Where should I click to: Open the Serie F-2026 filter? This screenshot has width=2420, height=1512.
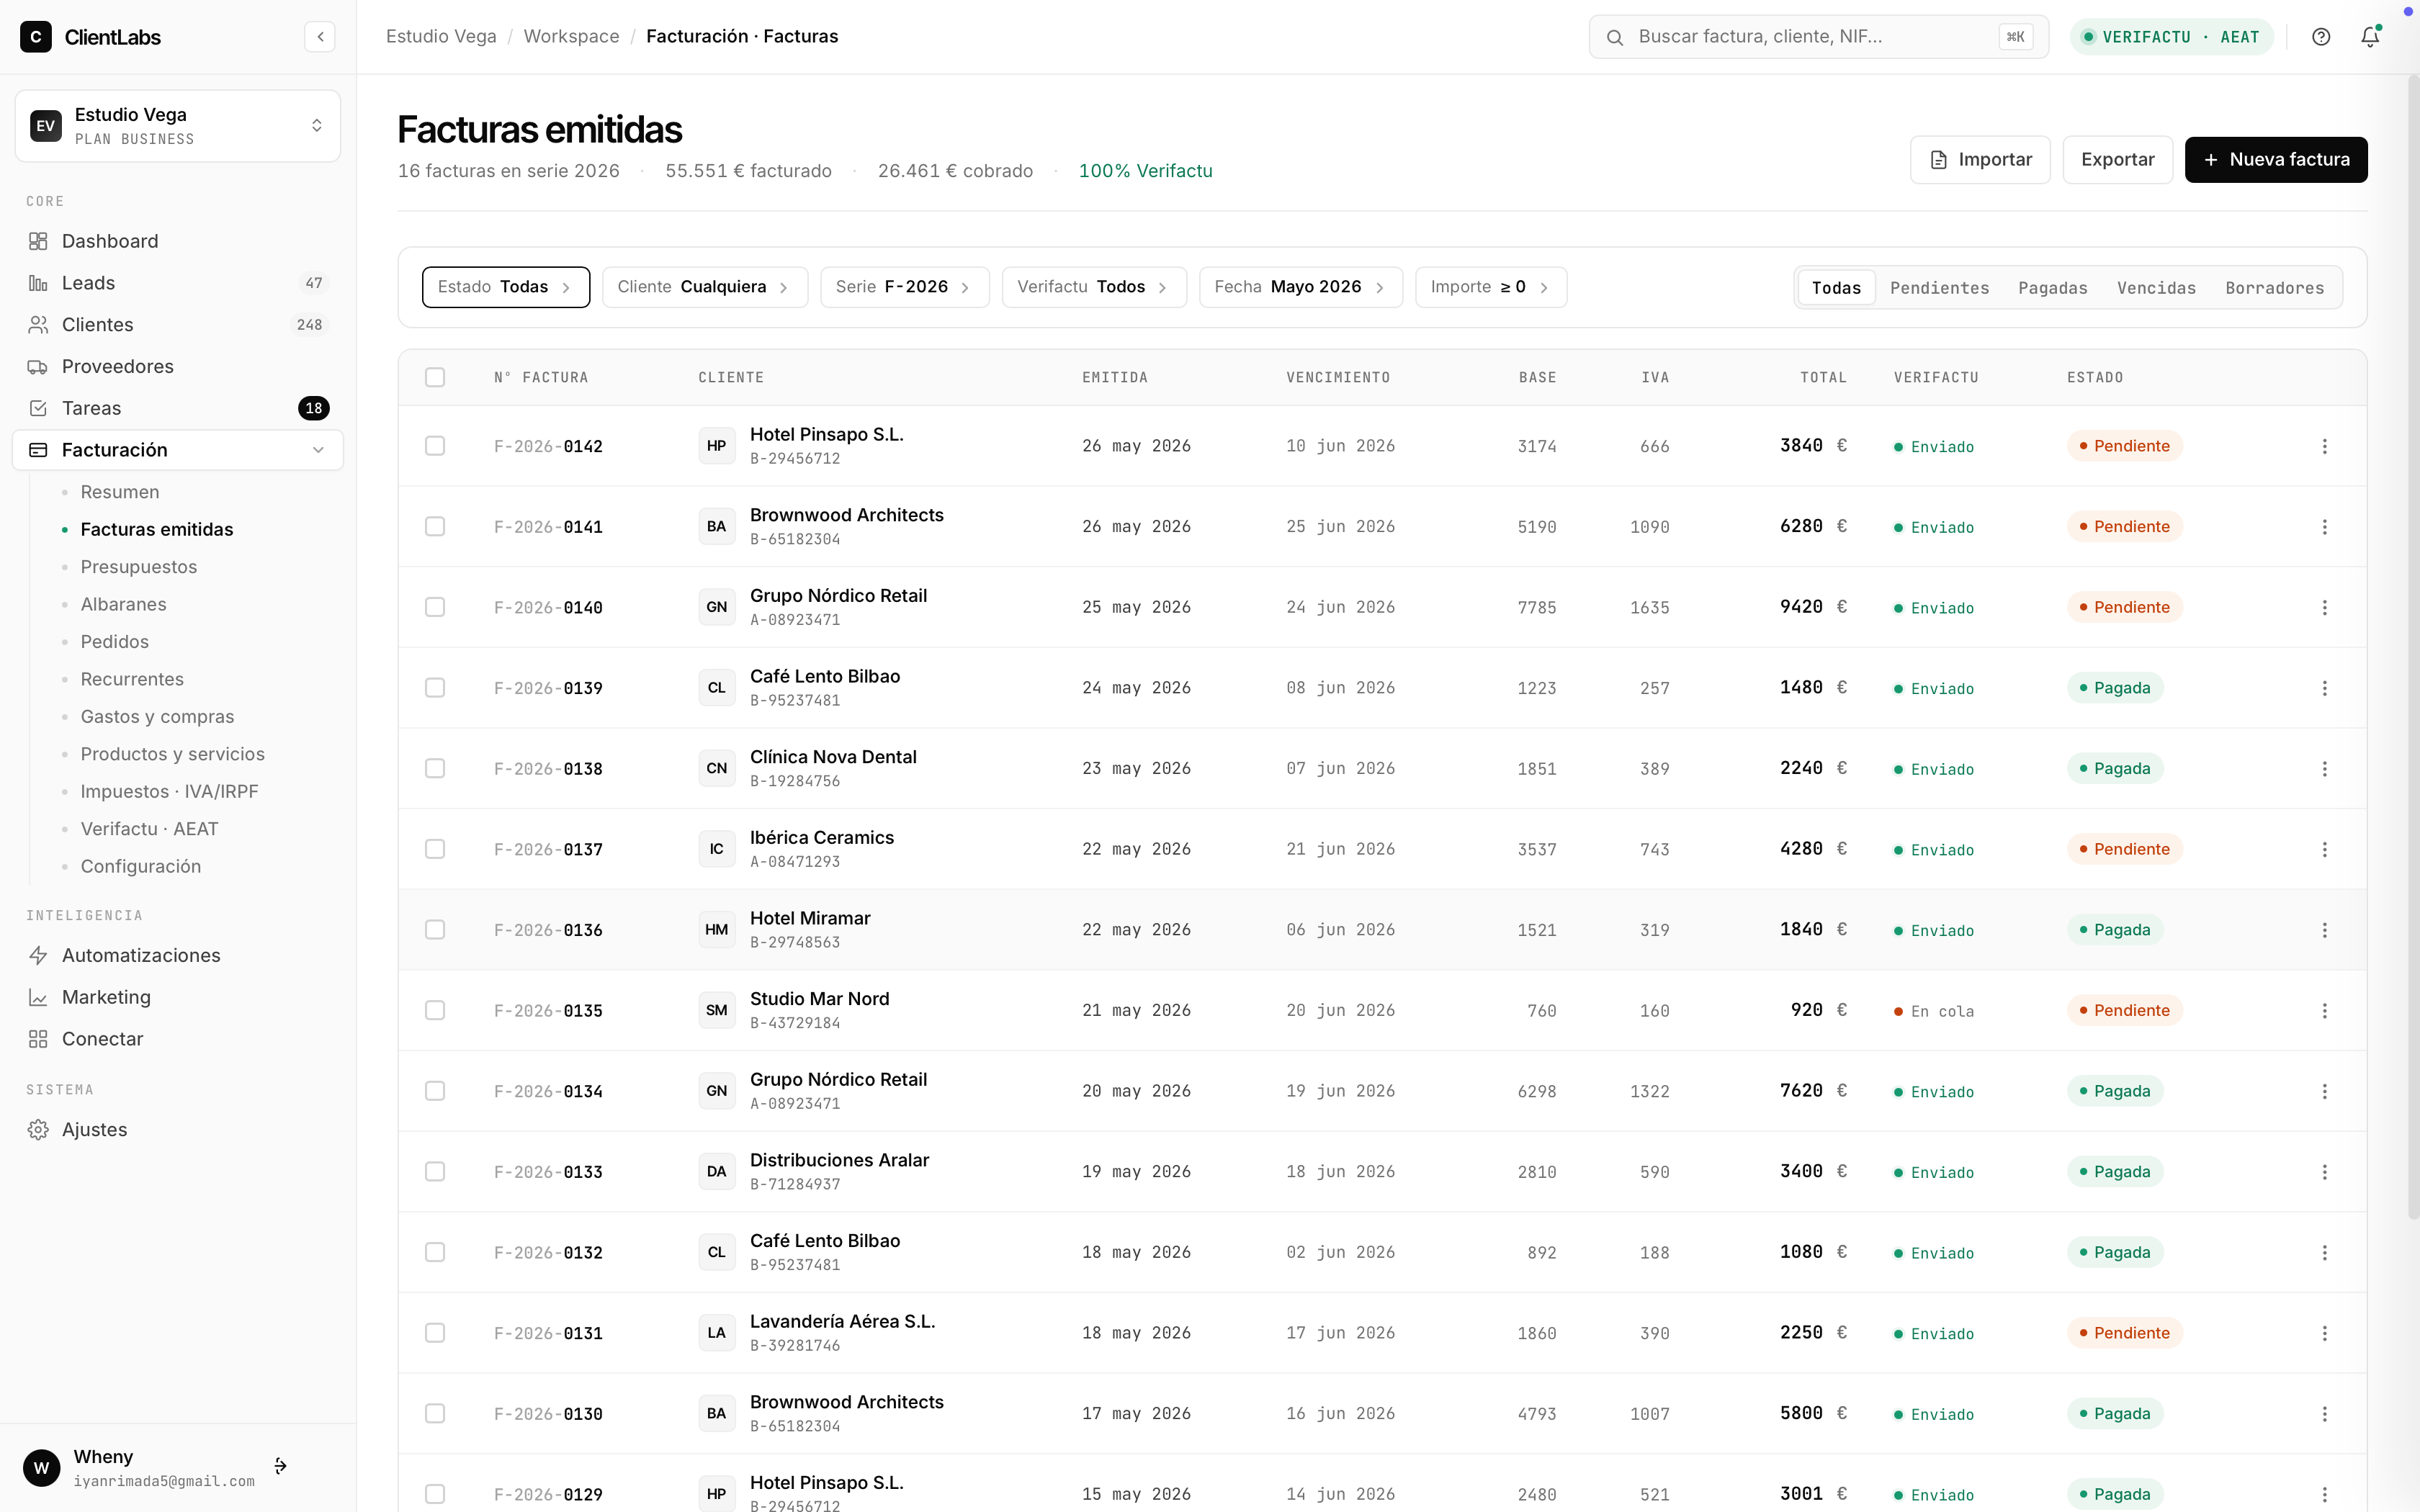[x=905, y=287]
